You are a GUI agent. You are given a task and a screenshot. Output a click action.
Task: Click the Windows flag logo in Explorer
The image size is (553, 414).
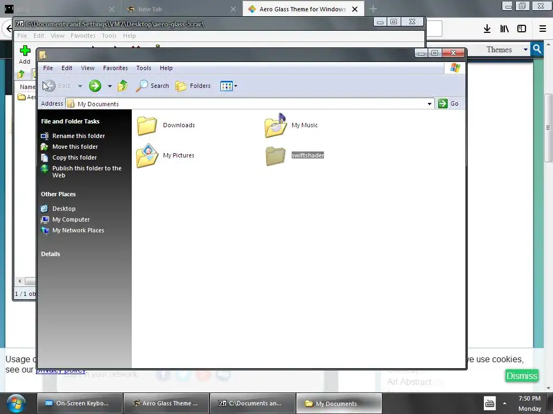455,68
